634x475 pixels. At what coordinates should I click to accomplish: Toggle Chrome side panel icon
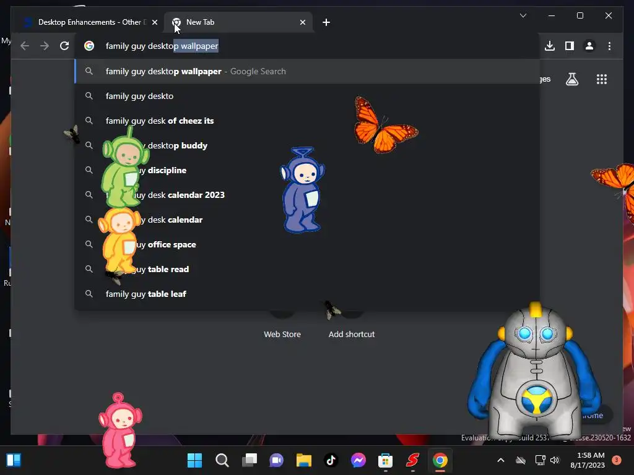[570, 46]
